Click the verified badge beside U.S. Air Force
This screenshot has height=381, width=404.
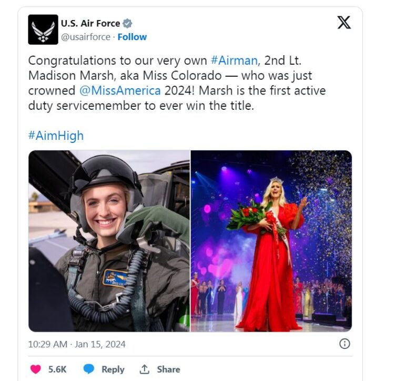(x=127, y=24)
